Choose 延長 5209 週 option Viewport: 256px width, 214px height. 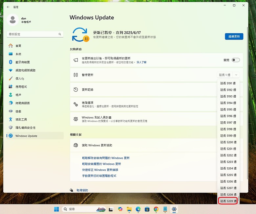click(x=228, y=201)
